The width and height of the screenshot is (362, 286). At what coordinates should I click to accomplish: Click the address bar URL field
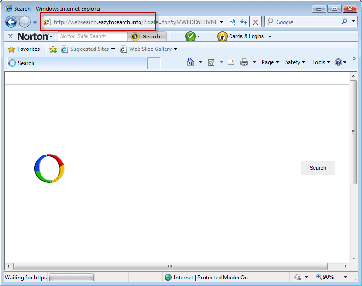(x=135, y=22)
